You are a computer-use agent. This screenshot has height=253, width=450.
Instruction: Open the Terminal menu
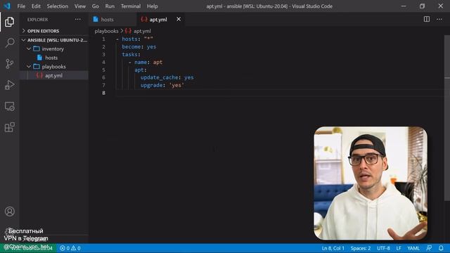click(x=131, y=6)
